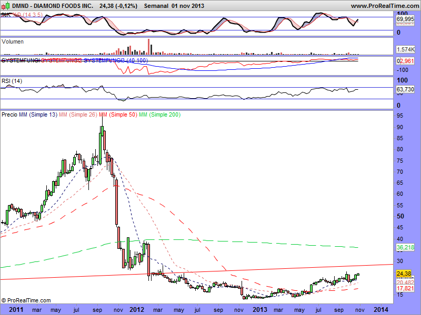
Task: Select the 80 level on price axis
Action: (x=400, y=149)
